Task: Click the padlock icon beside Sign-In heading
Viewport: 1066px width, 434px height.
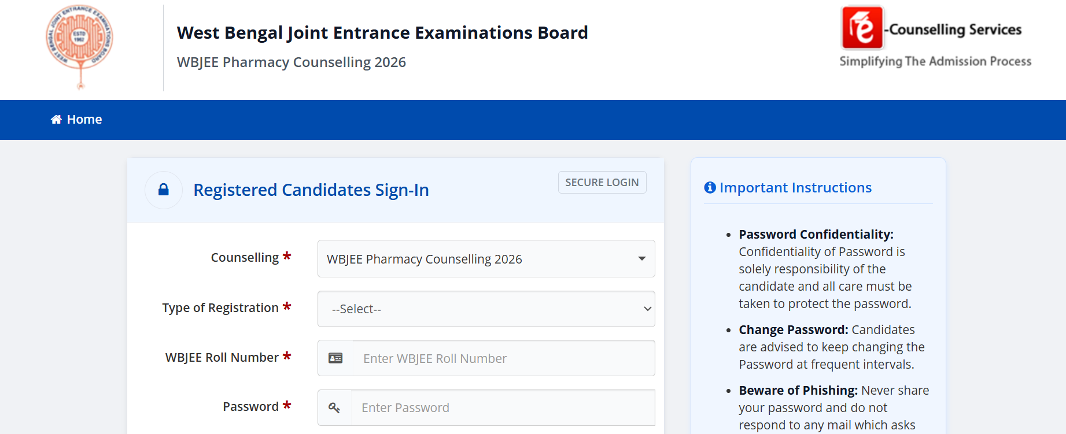Action: pos(164,190)
